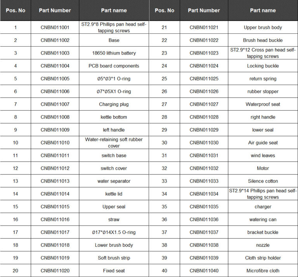Click the left 'Part Number' column header

tap(55, 10)
